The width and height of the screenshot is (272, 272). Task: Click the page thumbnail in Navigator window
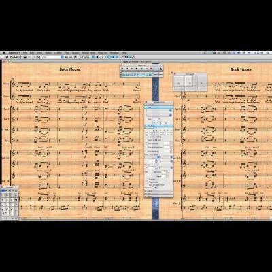tap(179, 83)
